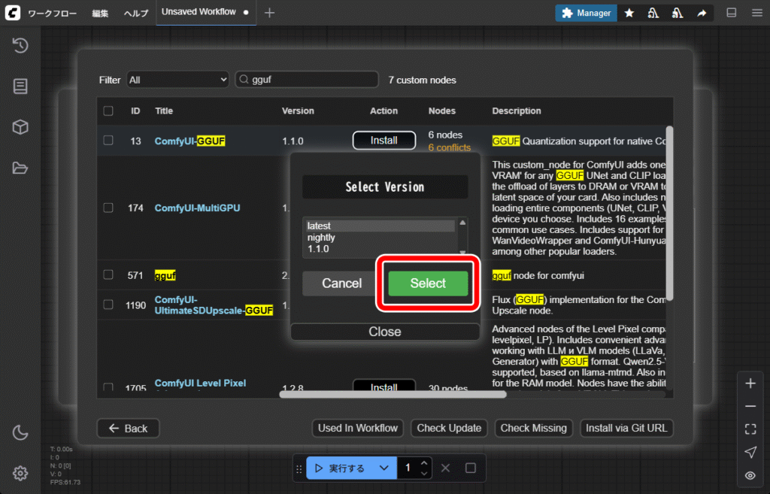Click Check Missing button
Image resolution: width=770 pixels, height=494 pixels.
(533, 428)
